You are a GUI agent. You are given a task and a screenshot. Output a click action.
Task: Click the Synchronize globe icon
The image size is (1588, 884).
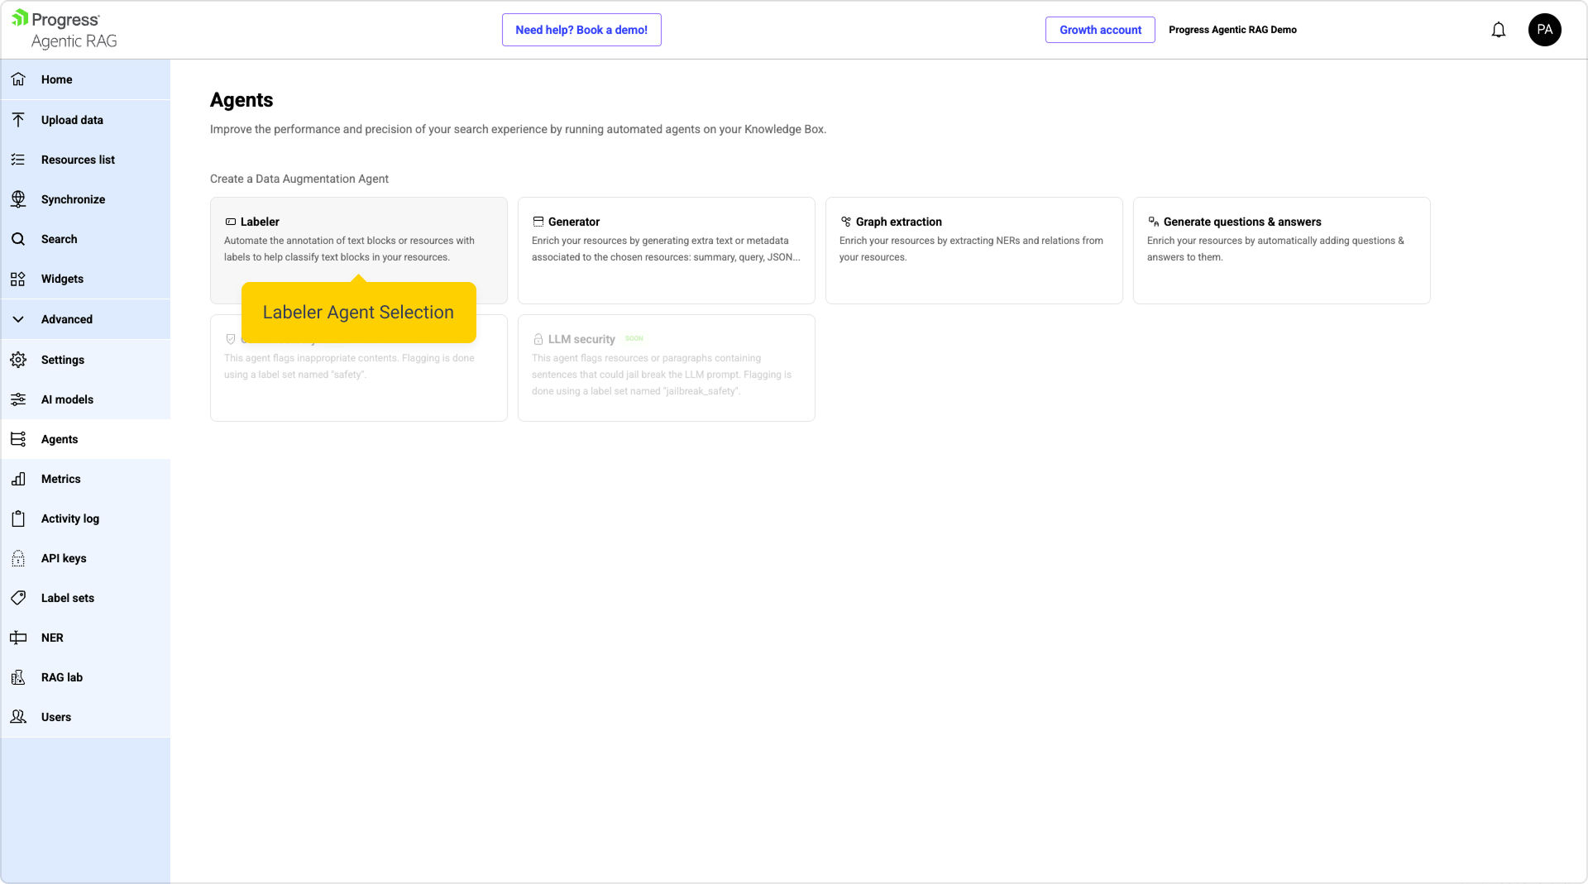[18, 199]
